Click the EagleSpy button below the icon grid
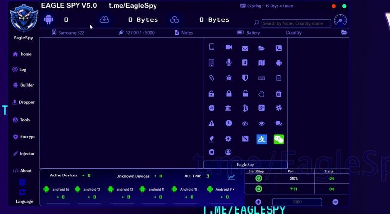Image resolution: width=390 pixels, height=214 pixels. [245, 165]
